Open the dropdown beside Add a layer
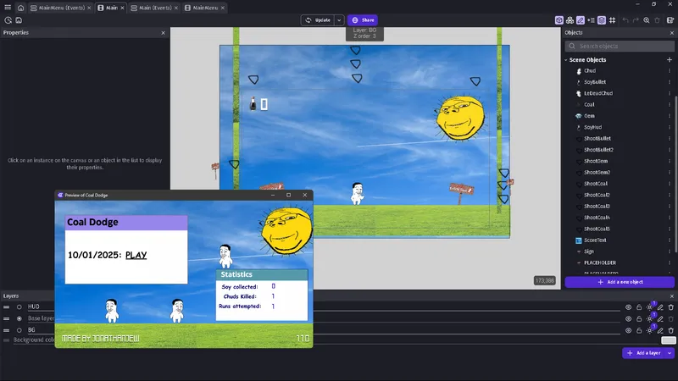 coord(670,352)
